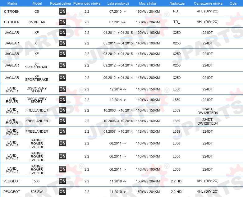Select 'FREELANDER' model cell in 112kW row

click(37, 131)
